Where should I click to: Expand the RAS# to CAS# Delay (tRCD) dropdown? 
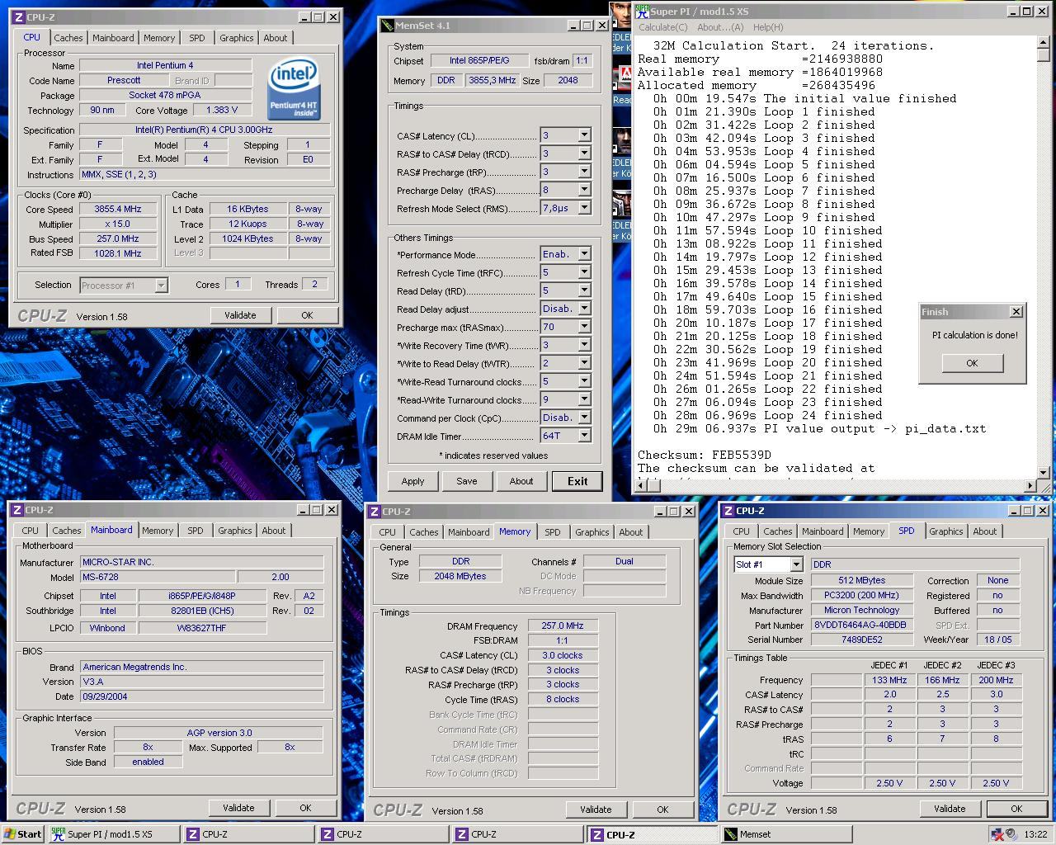[x=584, y=153]
